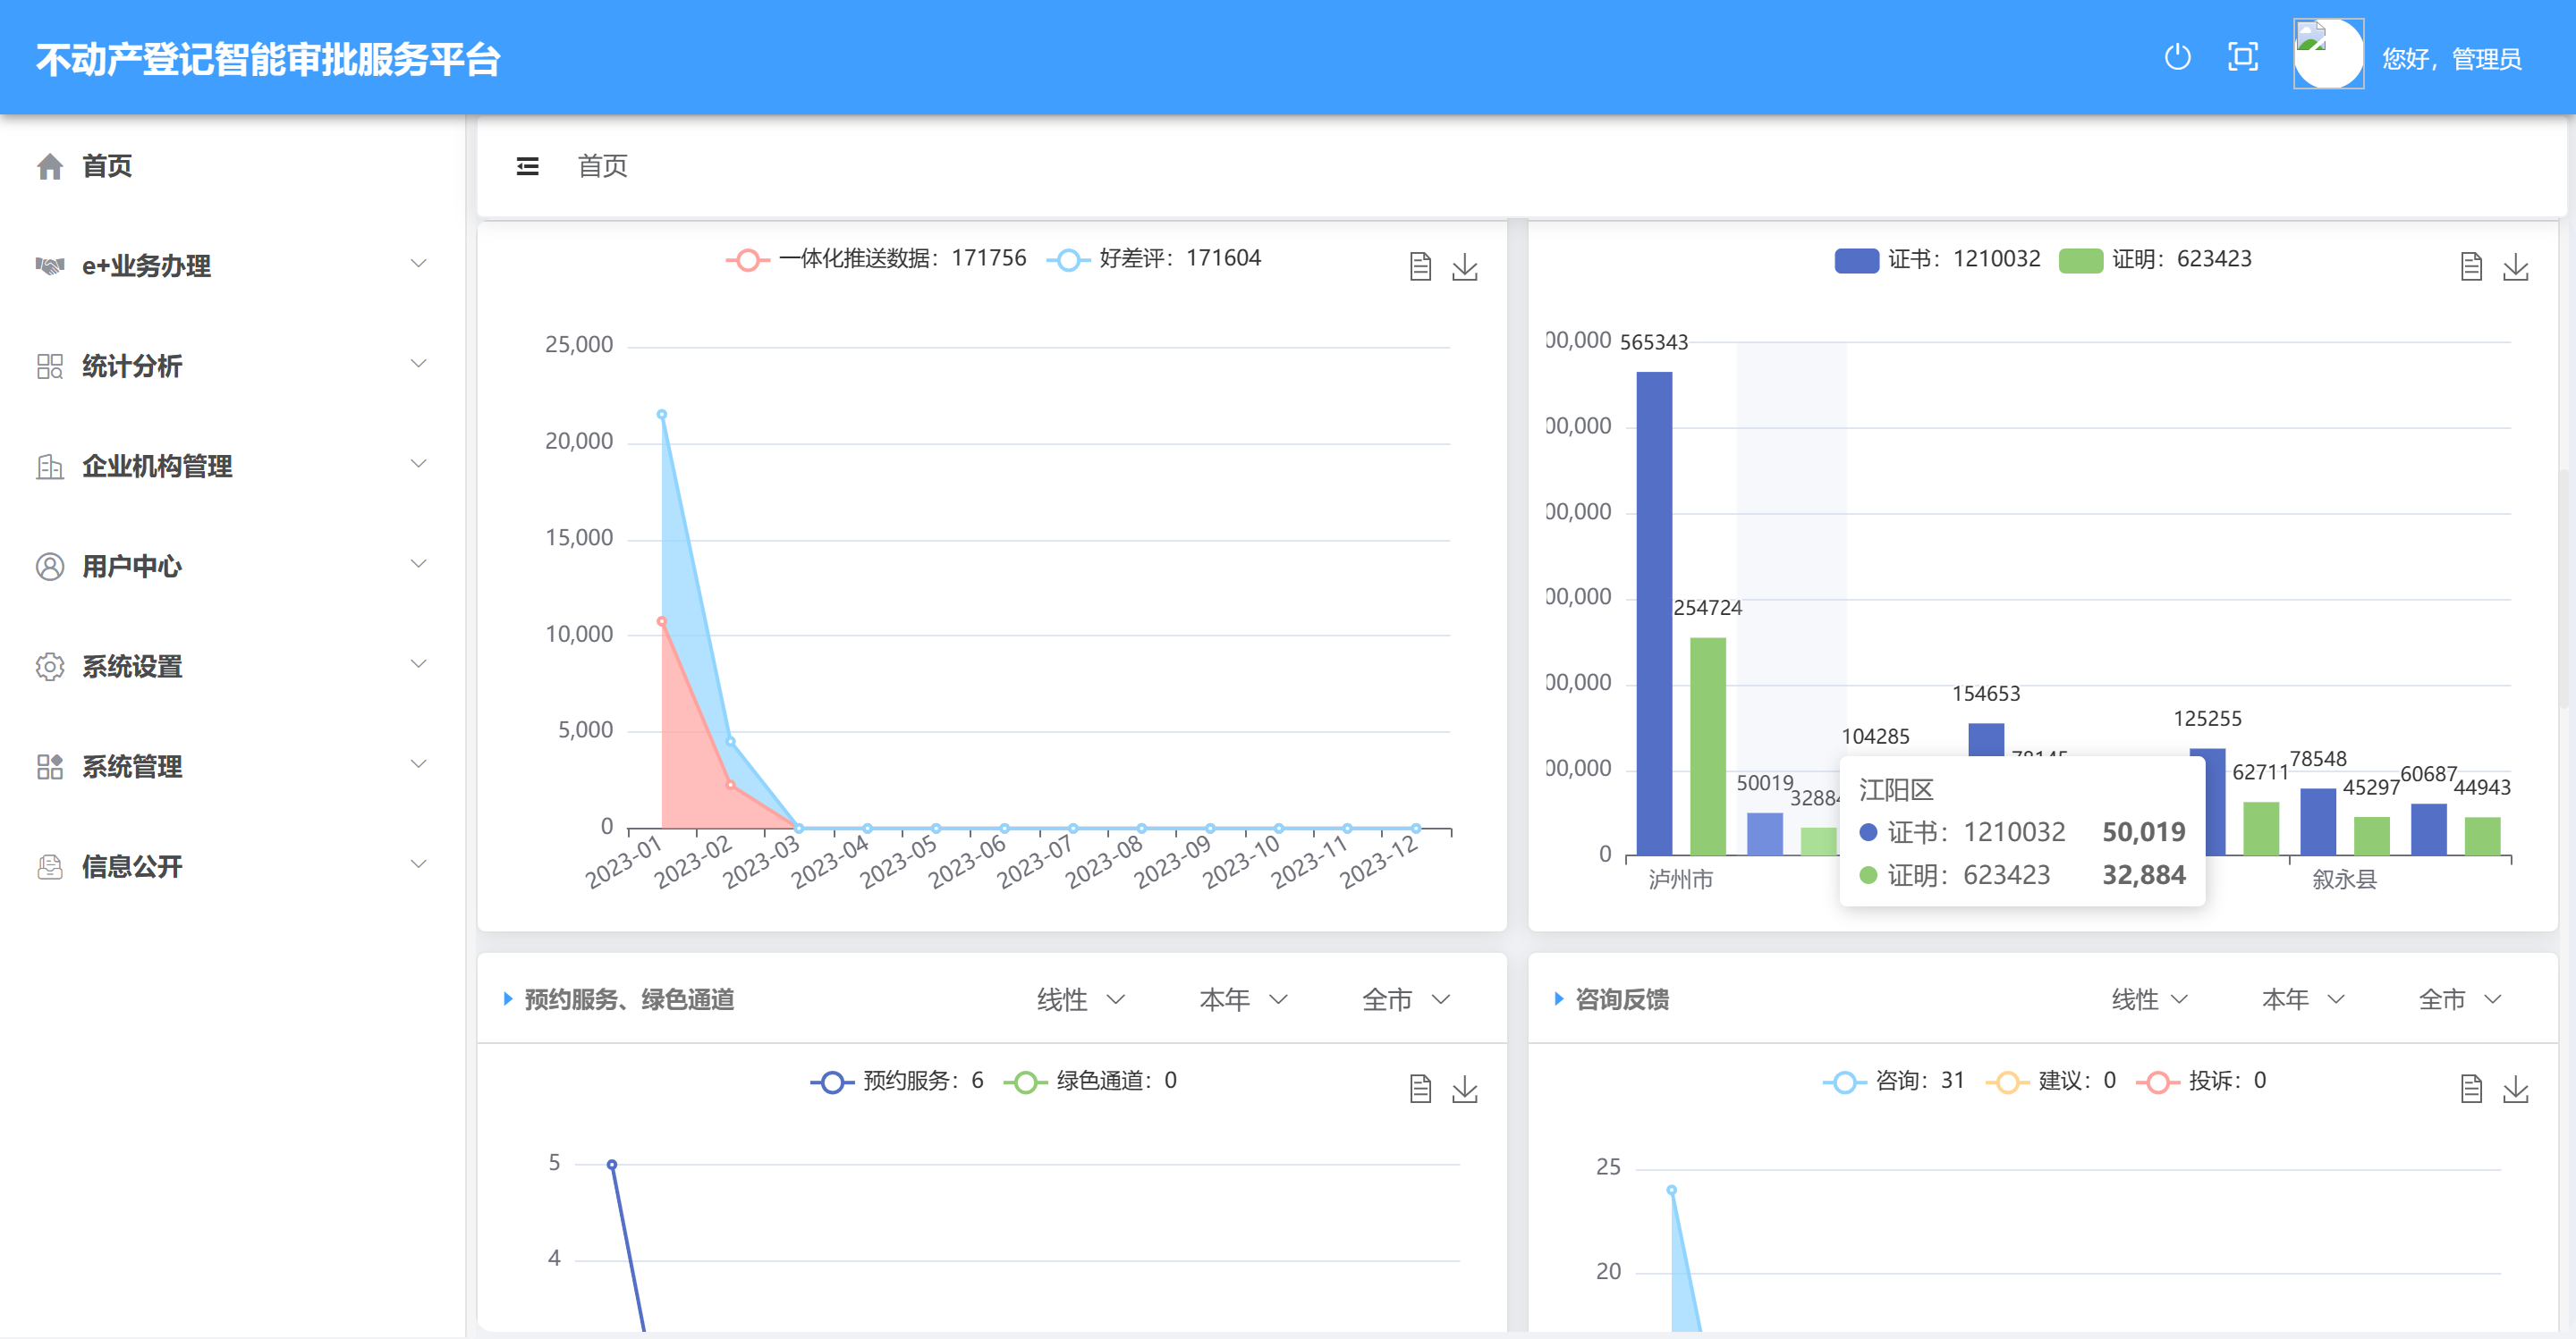Open 全市 dropdown in 咨询反馈 panel
Image resolution: width=2576 pixels, height=1339 pixels.
point(2459,999)
